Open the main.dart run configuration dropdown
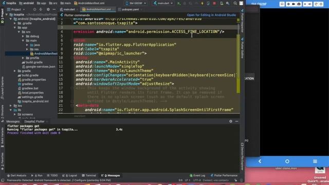This screenshot has height=185, width=329. (163, 4)
